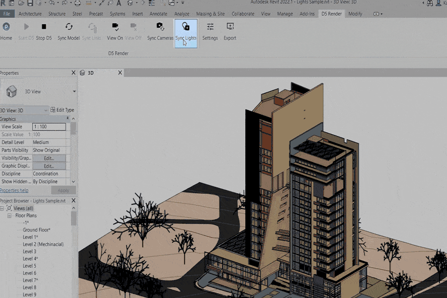Open the Systems ribbon tab

click(x=117, y=14)
